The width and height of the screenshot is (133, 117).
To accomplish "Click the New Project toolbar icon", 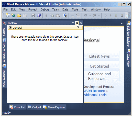I will (8, 15).
